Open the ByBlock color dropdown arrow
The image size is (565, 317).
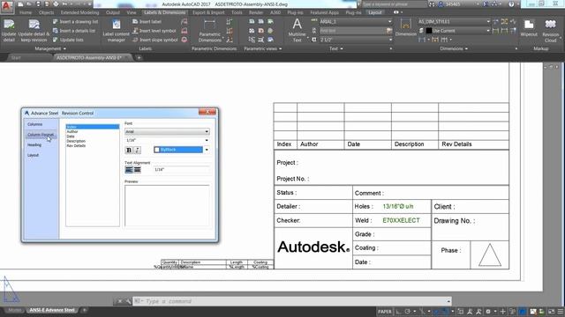click(207, 150)
